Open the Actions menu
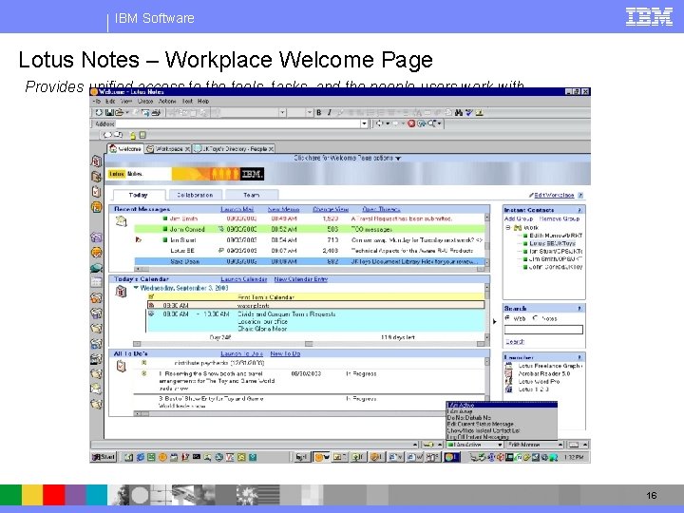 click(167, 102)
